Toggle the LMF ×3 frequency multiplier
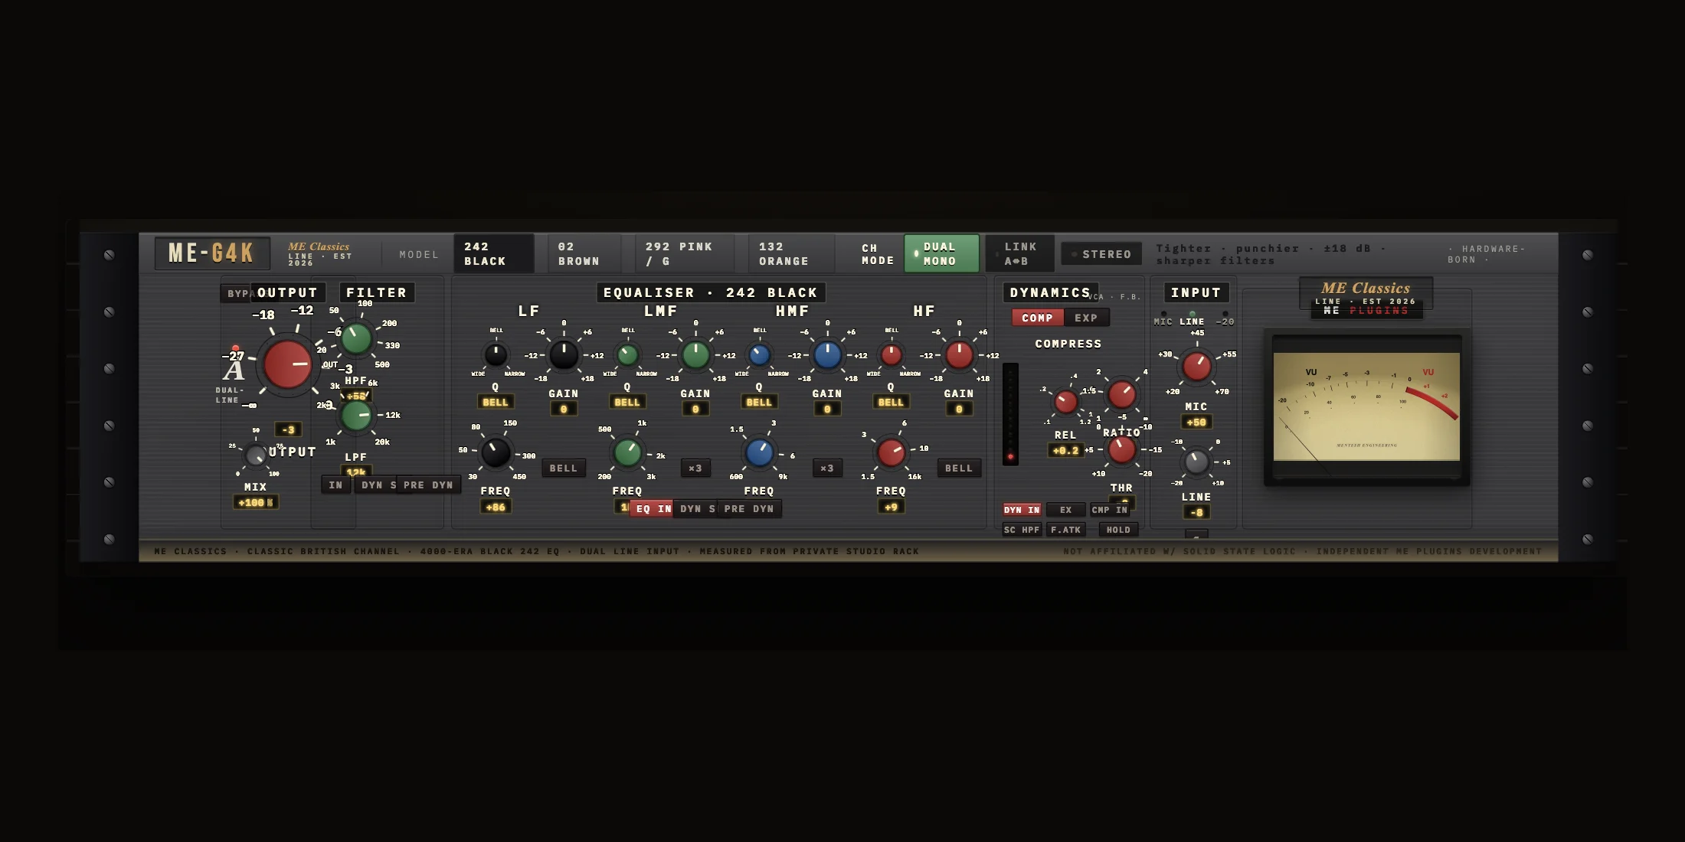The height and width of the screenshot is (842, 1685). coord(695,468)
